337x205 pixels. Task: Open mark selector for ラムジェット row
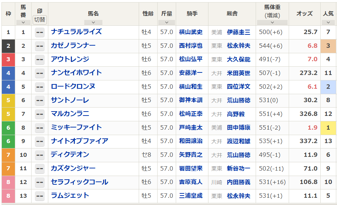coord(40,196)
